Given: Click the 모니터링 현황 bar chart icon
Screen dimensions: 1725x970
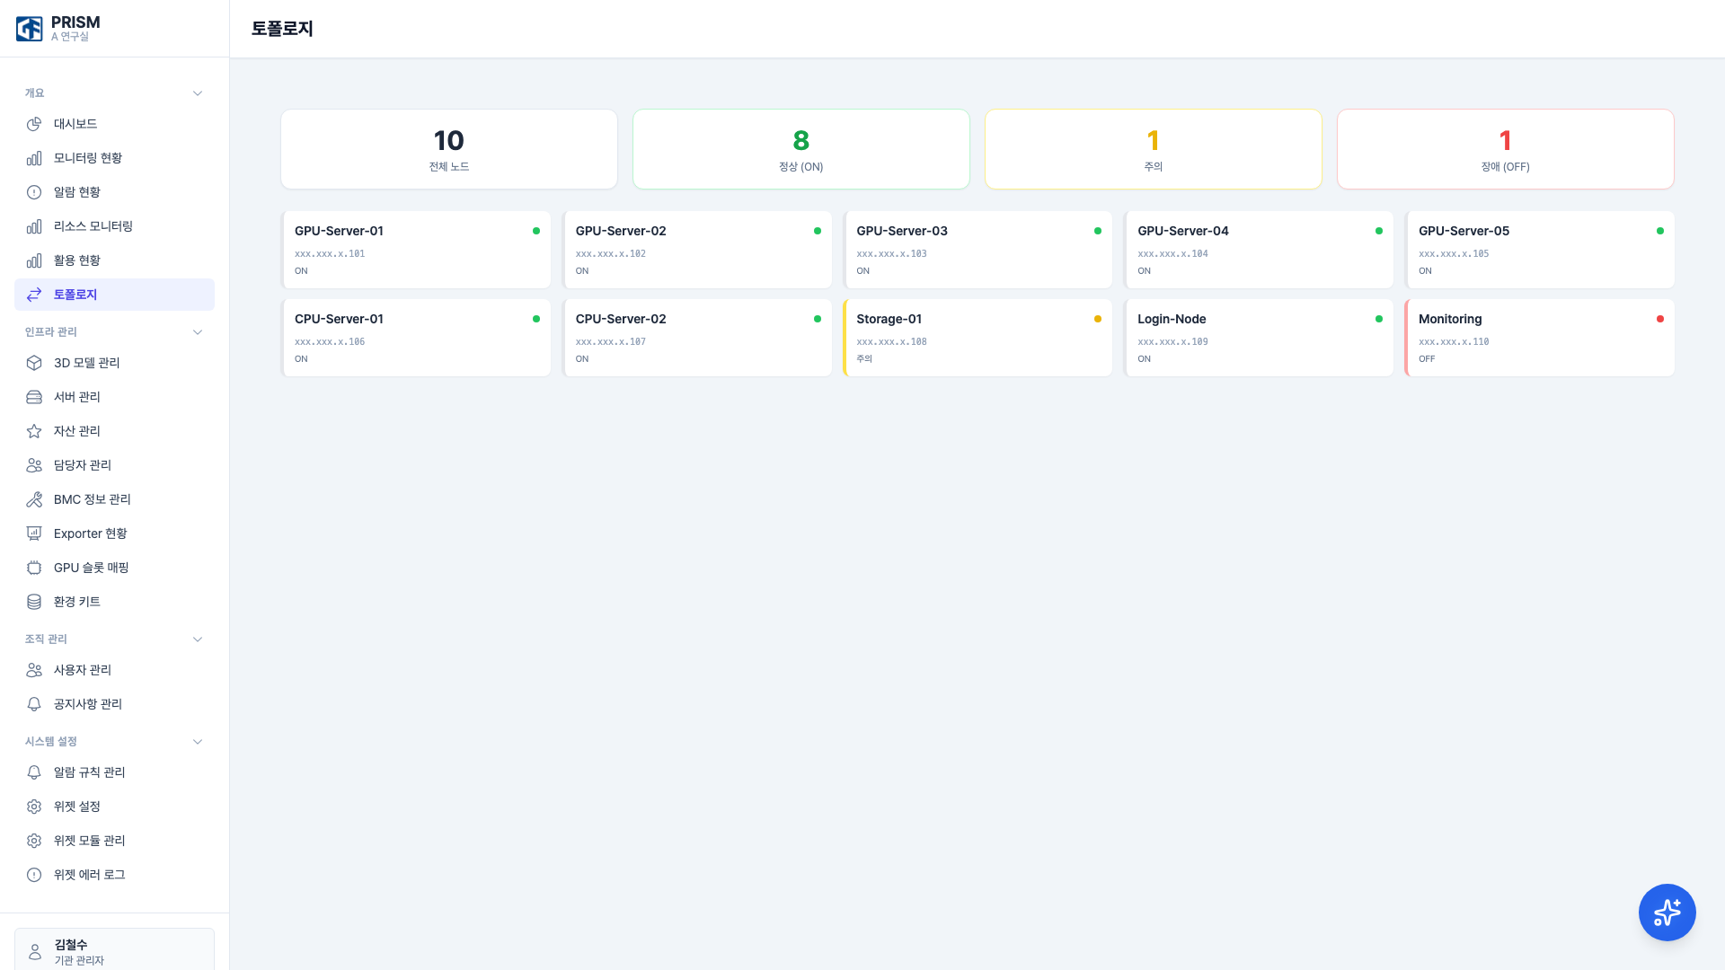Looking at the screenshot, I should 34,158.
